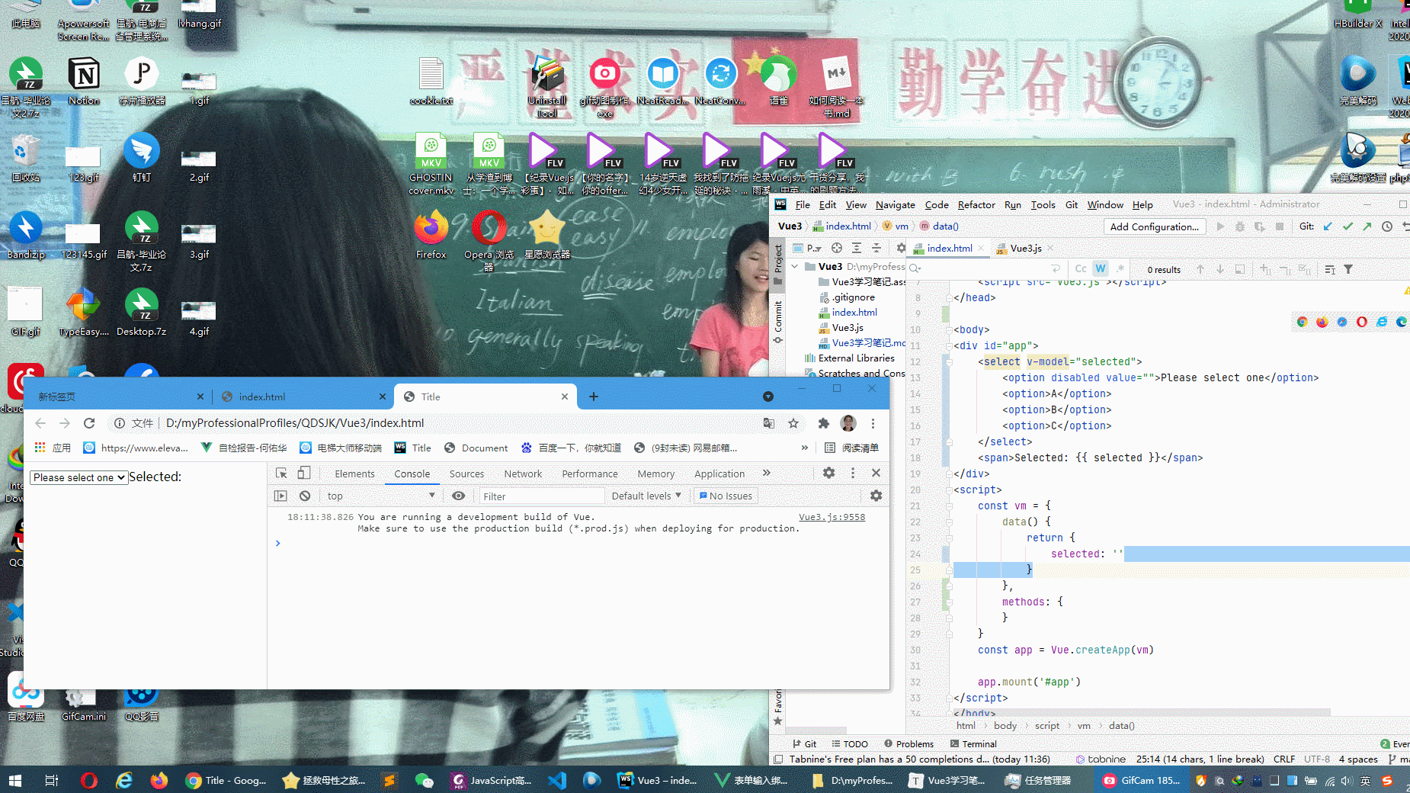
Task: Clear the console with the ban icon
Action: 305,496
